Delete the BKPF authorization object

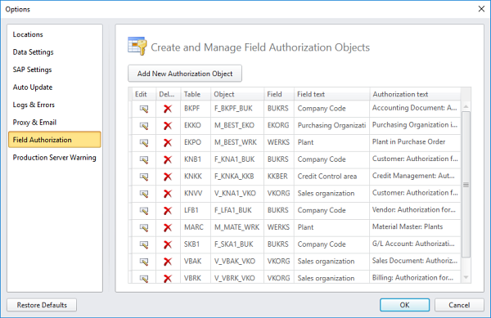click(x=168, y=109)
